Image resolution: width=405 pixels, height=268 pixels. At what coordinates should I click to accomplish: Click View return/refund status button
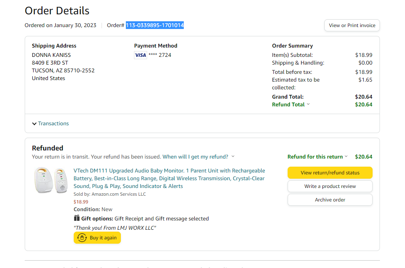[x=330, y=173]
